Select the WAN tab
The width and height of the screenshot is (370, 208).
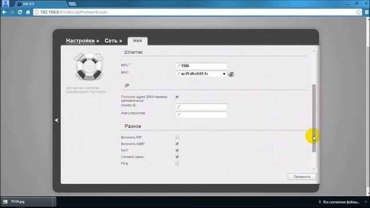[x=138, y=41]
